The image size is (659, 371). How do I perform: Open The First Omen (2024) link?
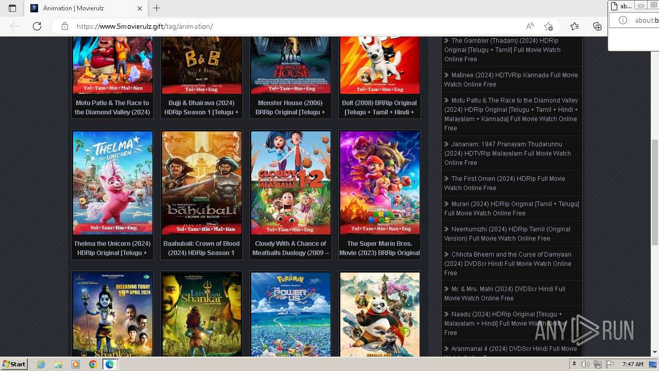[x=505, y=183]
